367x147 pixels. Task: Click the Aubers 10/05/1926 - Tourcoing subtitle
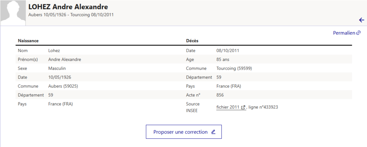point(71,15)
